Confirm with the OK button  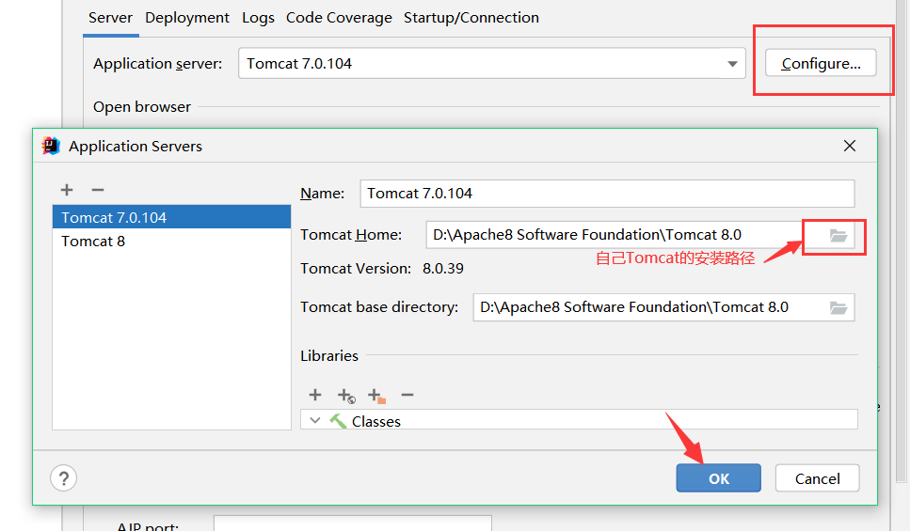[x=718, y=478]
